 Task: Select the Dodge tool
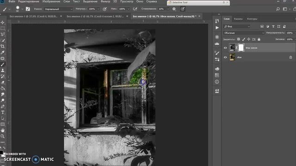[x=3, y=101]
